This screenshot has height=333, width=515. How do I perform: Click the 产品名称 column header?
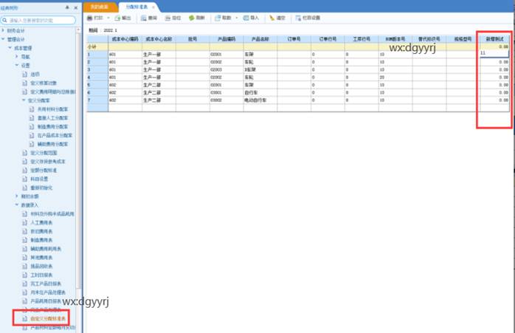click(x=260, y=38)
